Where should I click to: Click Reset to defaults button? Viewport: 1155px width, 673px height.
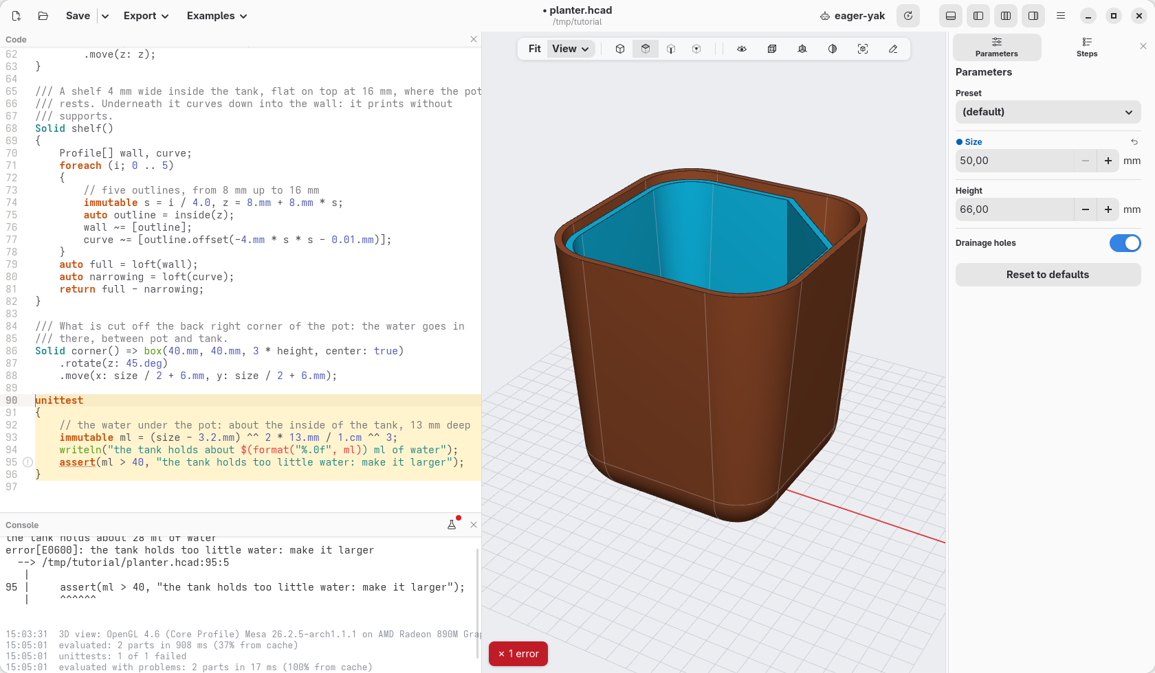(x=1048, y=275)
